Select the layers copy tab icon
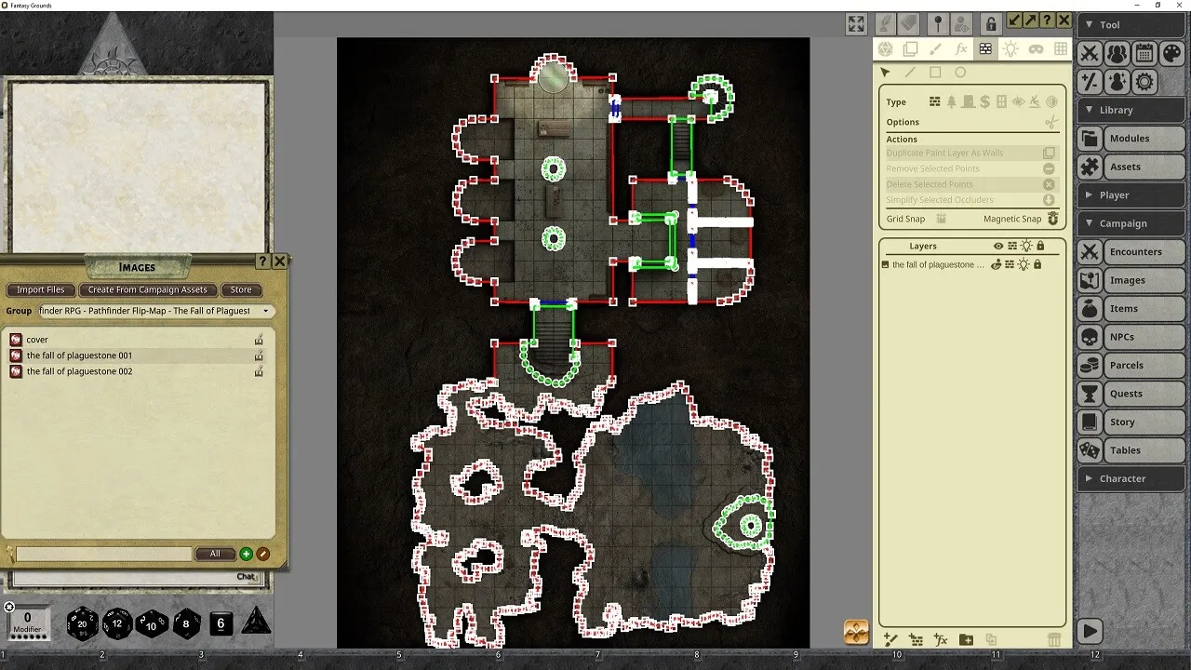 tap(911, 49)
